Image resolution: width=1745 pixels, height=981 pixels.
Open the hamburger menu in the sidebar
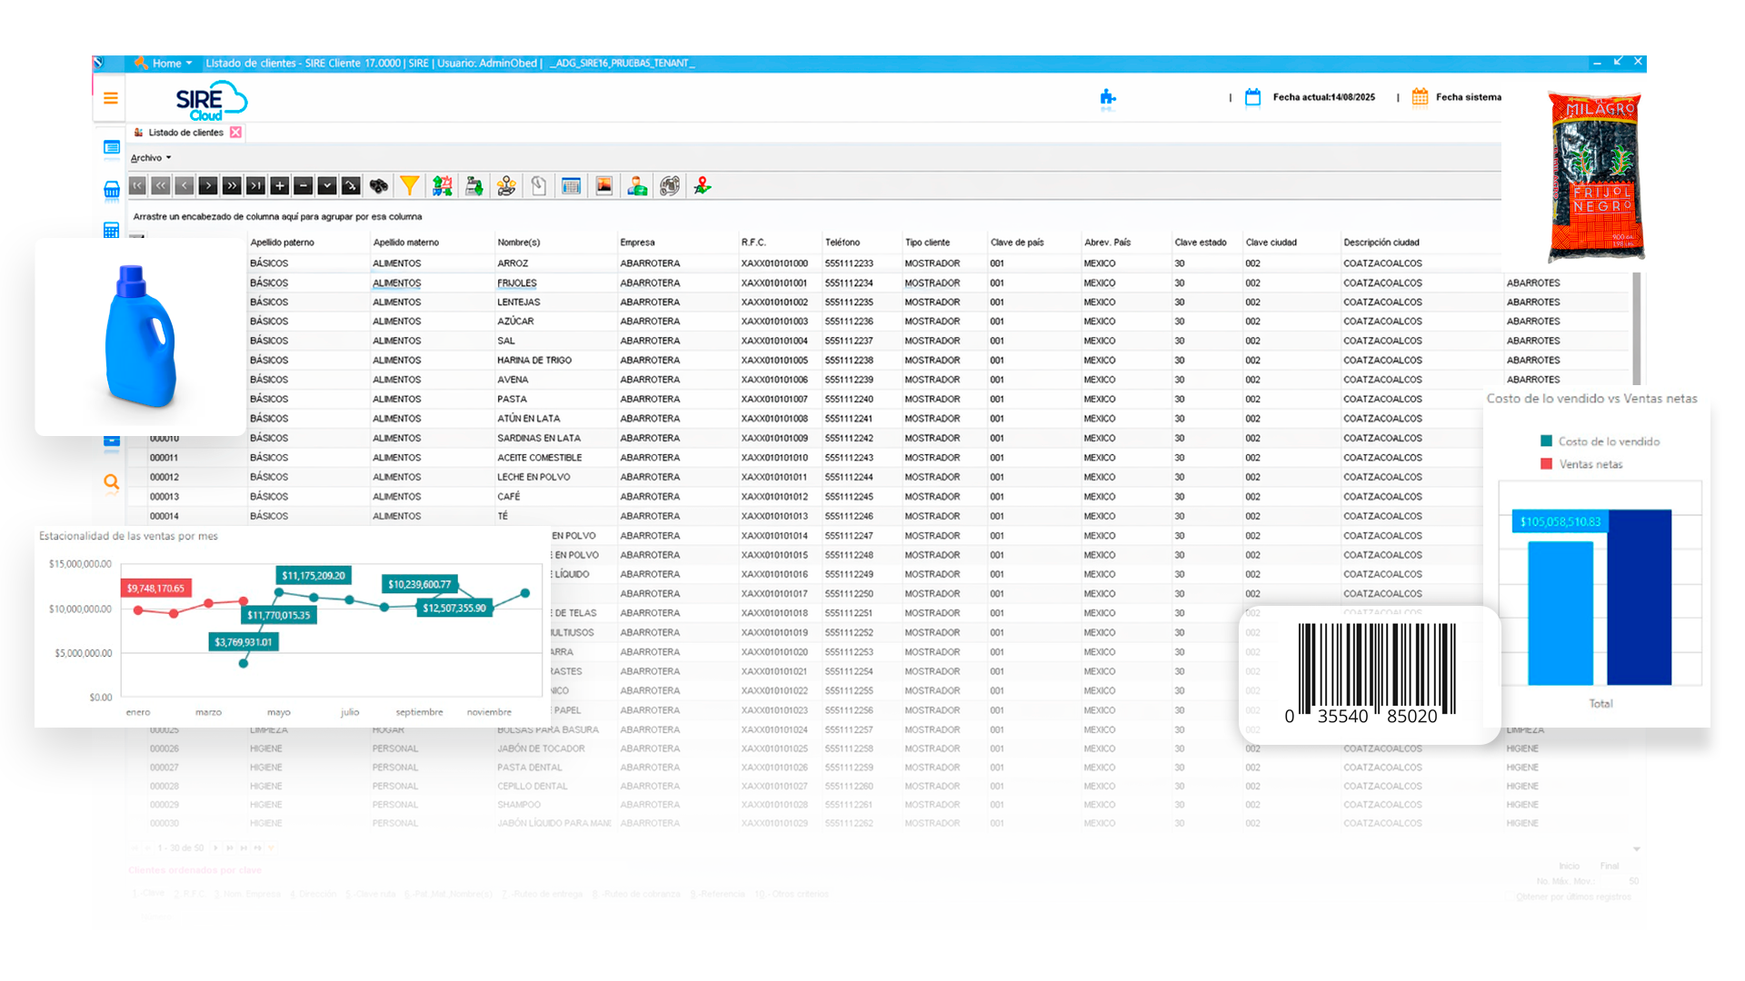click(x=111, y=98)
